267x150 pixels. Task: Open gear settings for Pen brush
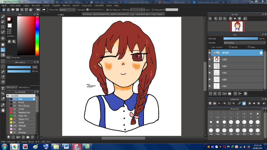coord(34,99)
